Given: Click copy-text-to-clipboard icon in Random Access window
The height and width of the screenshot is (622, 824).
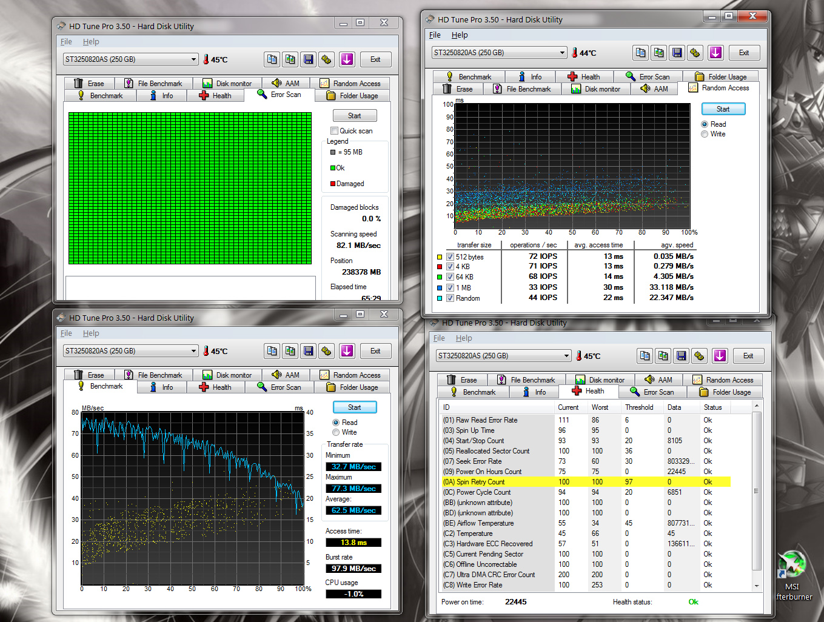Looking at the screenshot, I should [641, 53].
